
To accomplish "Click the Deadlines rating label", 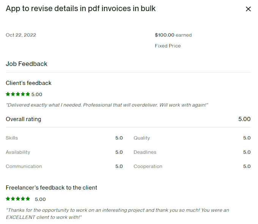I will coord(145,152).
